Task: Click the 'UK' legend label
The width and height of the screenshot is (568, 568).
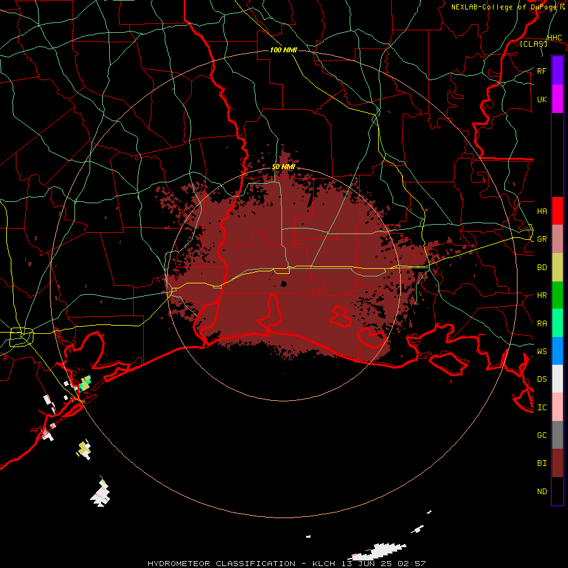Action: (x=541, y=99)
